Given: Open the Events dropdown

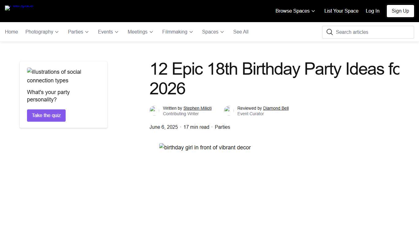Looking at the screenshot, I should [108, 32].
